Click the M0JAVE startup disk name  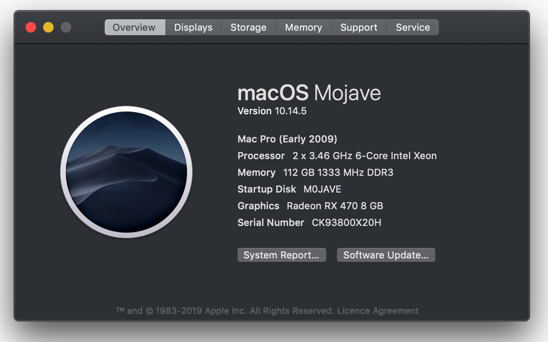(322, 189)
